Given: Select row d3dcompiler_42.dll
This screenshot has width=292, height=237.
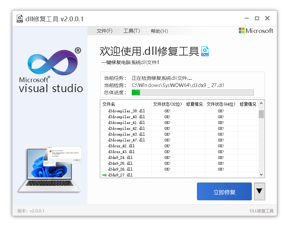Looking at the screenshot, I should (179, 128).
